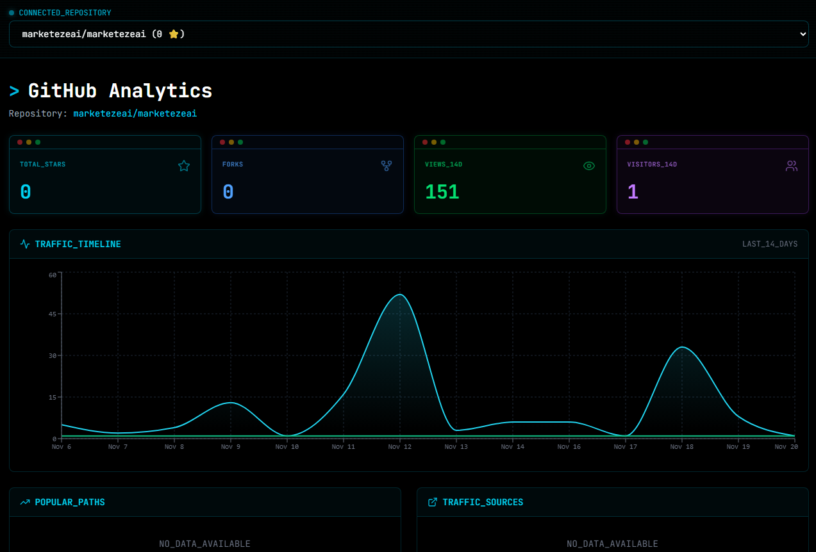Click the external-link icon beside TRAFFIC_SOURCES

click(x=432, y=502)
